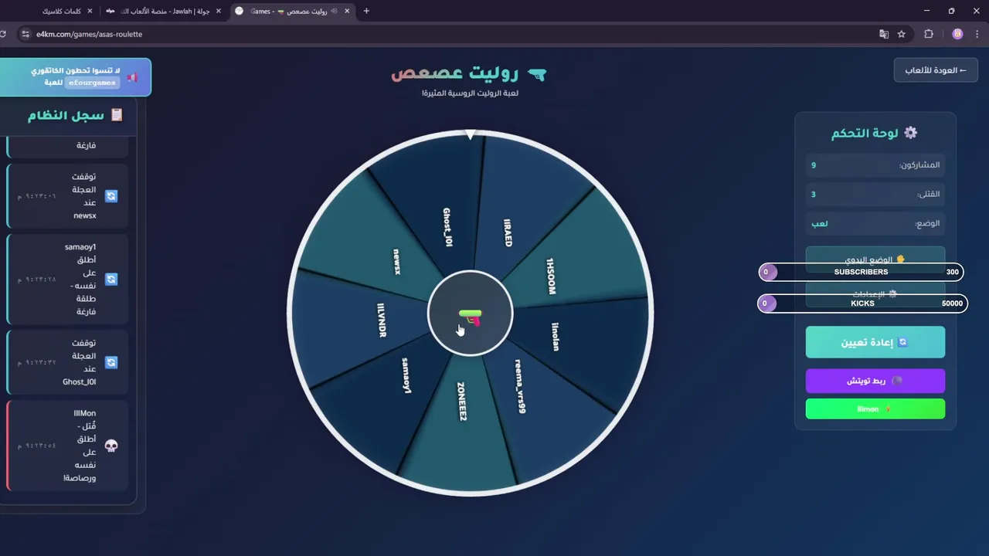Image resolution: width=989 pixels, height=556 pixels.
Task: Click the لوحة التحكم panel heading
Action: click(x=865, y=133)
